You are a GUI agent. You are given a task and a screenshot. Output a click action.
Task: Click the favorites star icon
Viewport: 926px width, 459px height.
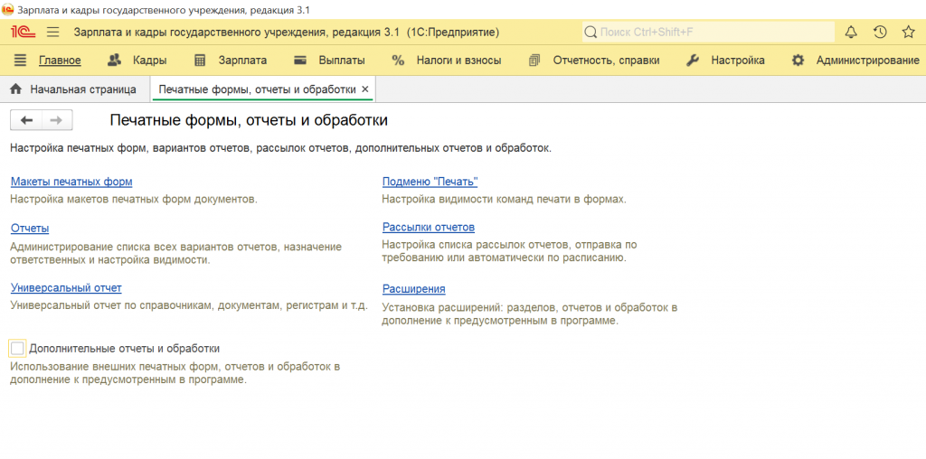click(908, 32)
